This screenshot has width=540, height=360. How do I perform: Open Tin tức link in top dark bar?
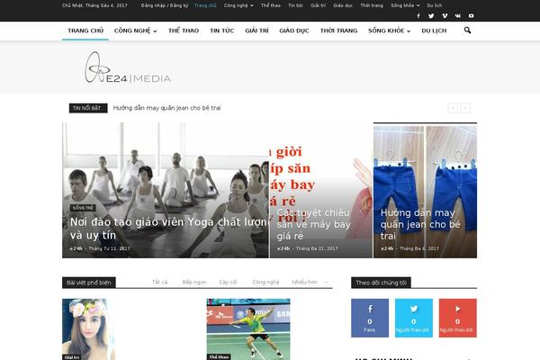pos(295,5)
